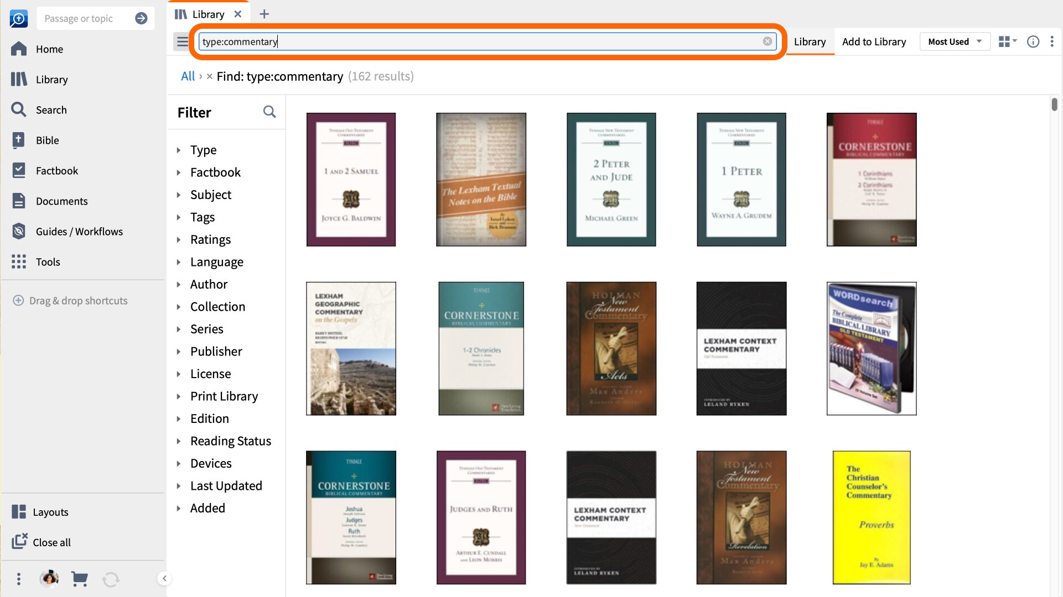Open the Most Used sort dropdown

click(x=955, y=41)
